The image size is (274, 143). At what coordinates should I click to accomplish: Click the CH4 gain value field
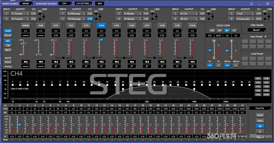click(101, 31)
